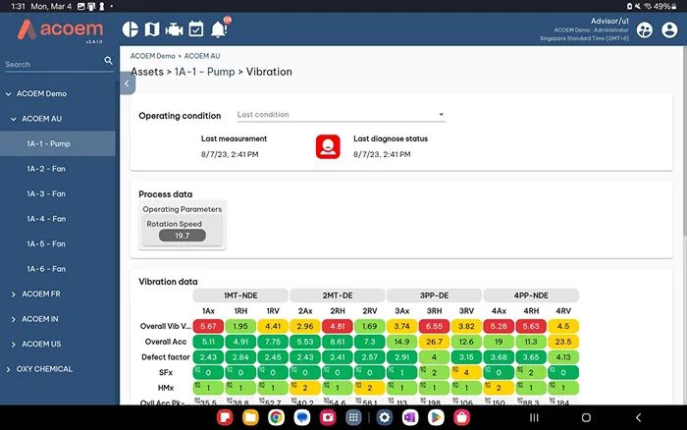687x430 pixels.
Task: Click the ACOEM Demo breadcrumb link
Action: pos(152,56)
